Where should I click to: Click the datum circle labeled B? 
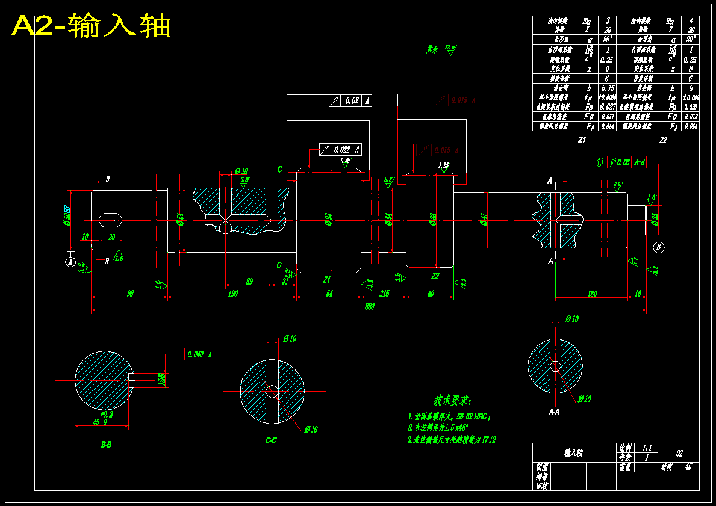click(x=658, y=247)
